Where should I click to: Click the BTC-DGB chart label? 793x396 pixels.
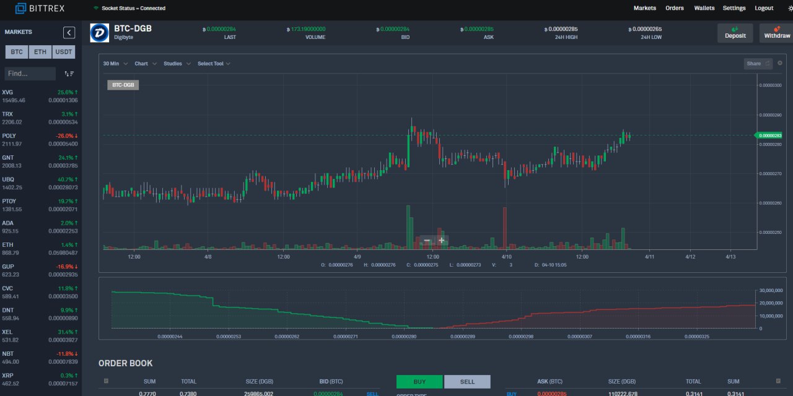(x=123, y=85)
